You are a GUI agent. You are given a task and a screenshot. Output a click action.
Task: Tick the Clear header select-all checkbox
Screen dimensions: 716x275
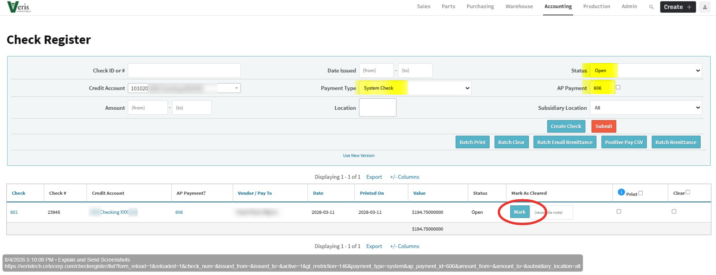point(688,192)
